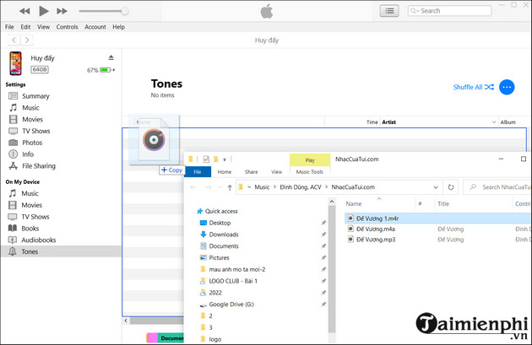Image resolution: width=532 pixels, height=345 pixels.
Task: Open the Explorer Home tab
Action: pos(225,172)
